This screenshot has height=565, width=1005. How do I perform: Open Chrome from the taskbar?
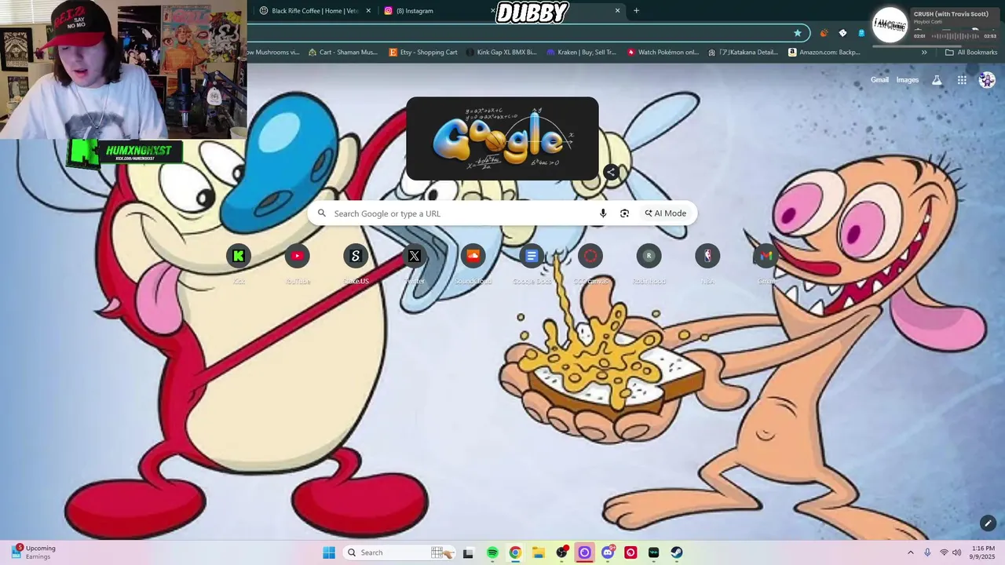pyautogui.click(x=515, y=552)
